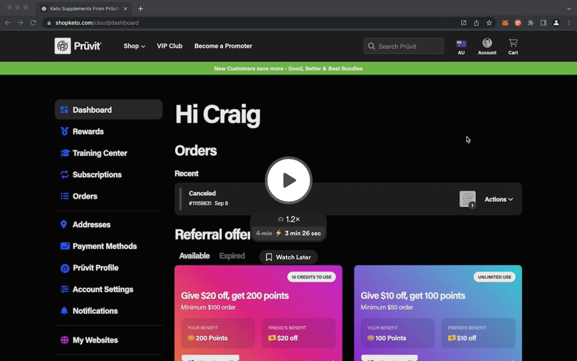Screen dimensions: 577x361
Task: Select the Keto Supplements browser tab
Action: (x=84, y=8)
